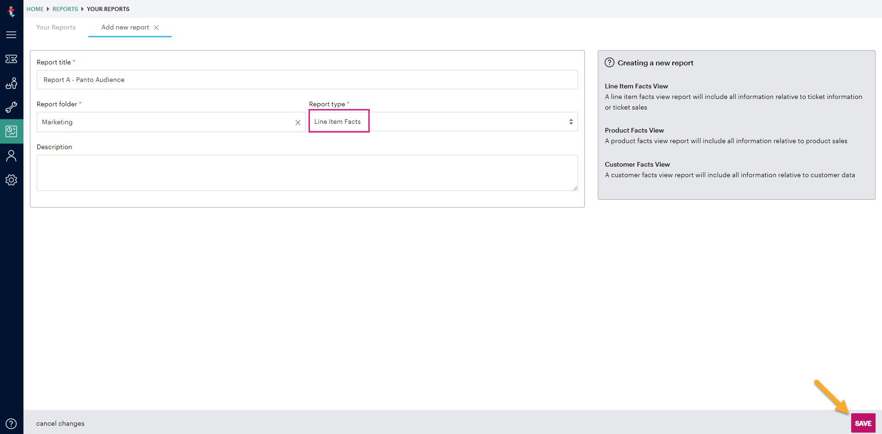Click cancel changes
This screenshot has width=882, height=434.
click(x=60, y=423)
